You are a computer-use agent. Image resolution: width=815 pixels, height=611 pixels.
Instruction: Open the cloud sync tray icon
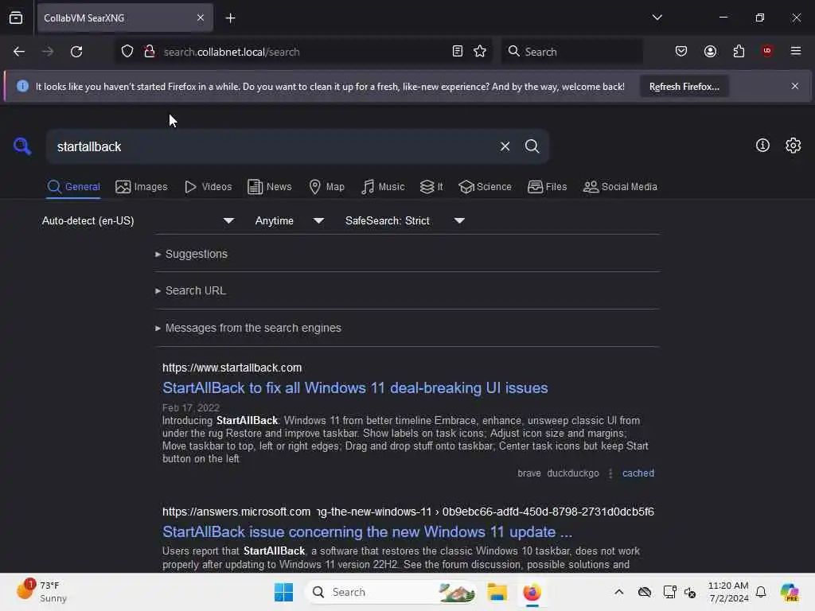click(x=645, y=592)
